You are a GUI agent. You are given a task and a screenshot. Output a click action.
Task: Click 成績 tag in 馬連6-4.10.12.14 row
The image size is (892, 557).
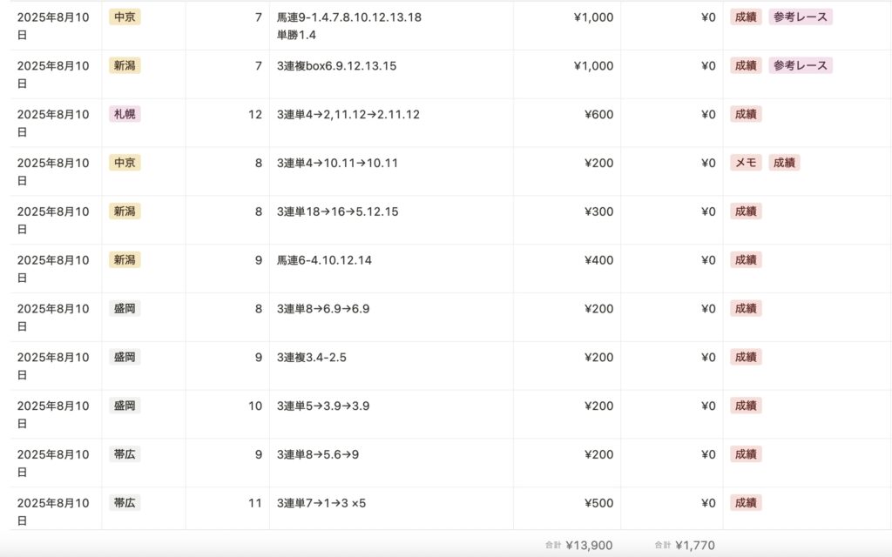coord(746,259)
